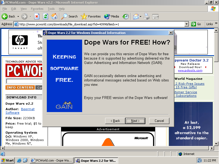
Task: Click the Forward arrow icon
Action: point(24,16)
